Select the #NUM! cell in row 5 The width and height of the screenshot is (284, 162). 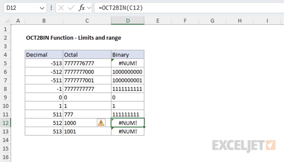pos(128,63)
